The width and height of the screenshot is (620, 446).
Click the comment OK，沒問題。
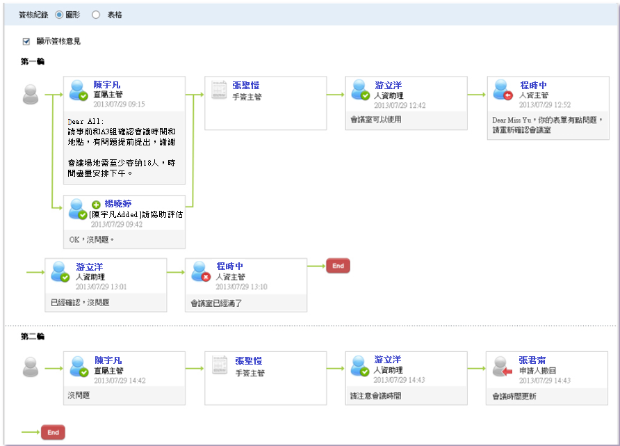(x=91, y=239)
